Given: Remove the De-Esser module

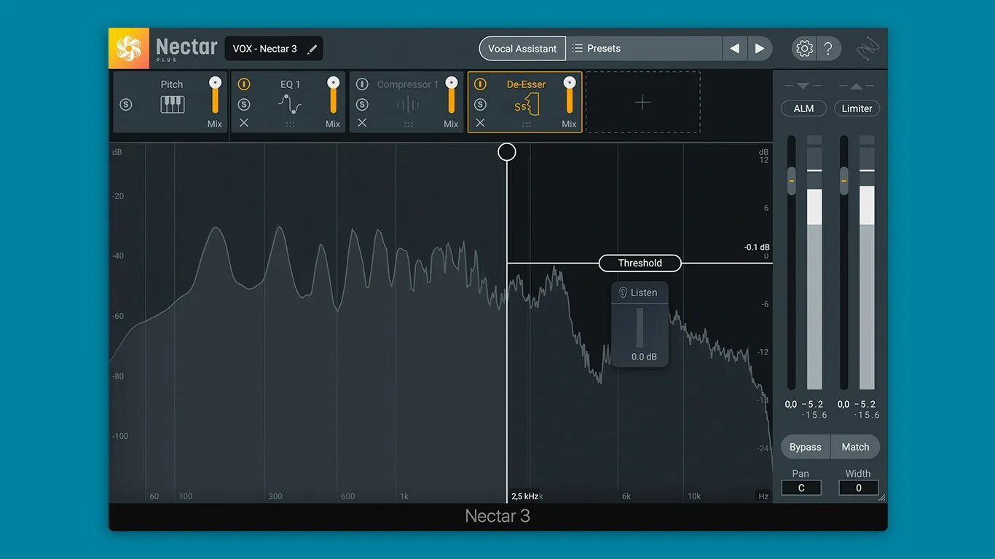Looking at the screenshot, I should click(x=480, y=123).
